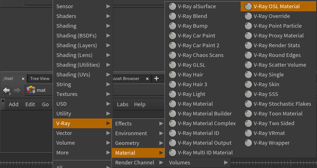Viewport: 317px width, 168px height.
Task: Click the V-Ray GLSL node icon
Action: point(173,65)
